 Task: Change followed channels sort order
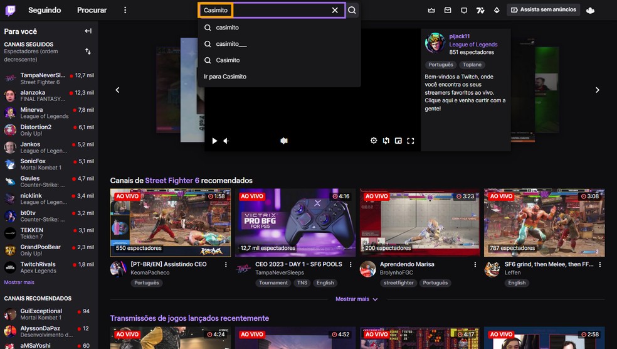(88, 51)
